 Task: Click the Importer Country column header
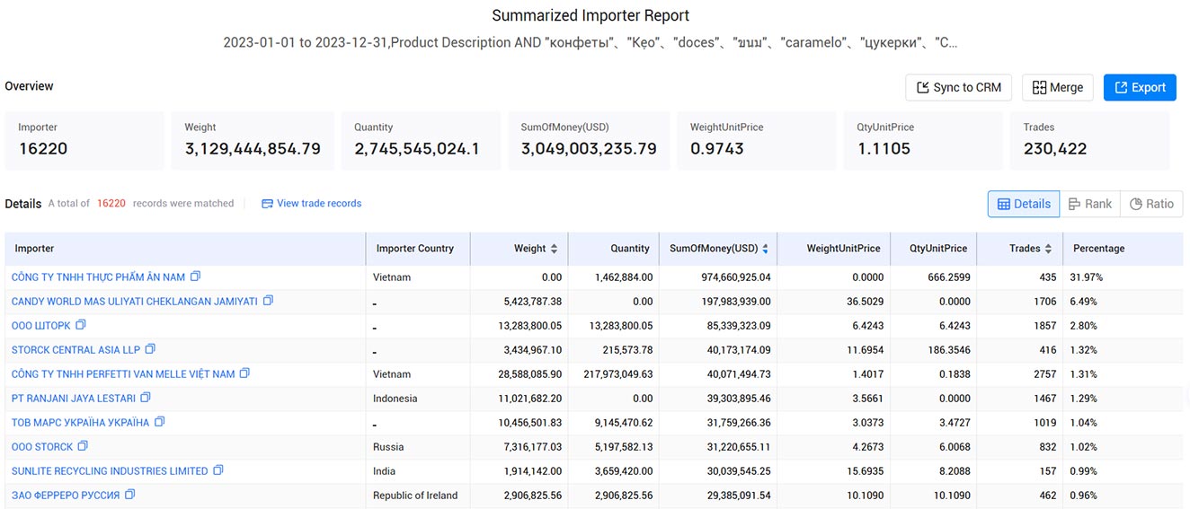tap(418, 249)
